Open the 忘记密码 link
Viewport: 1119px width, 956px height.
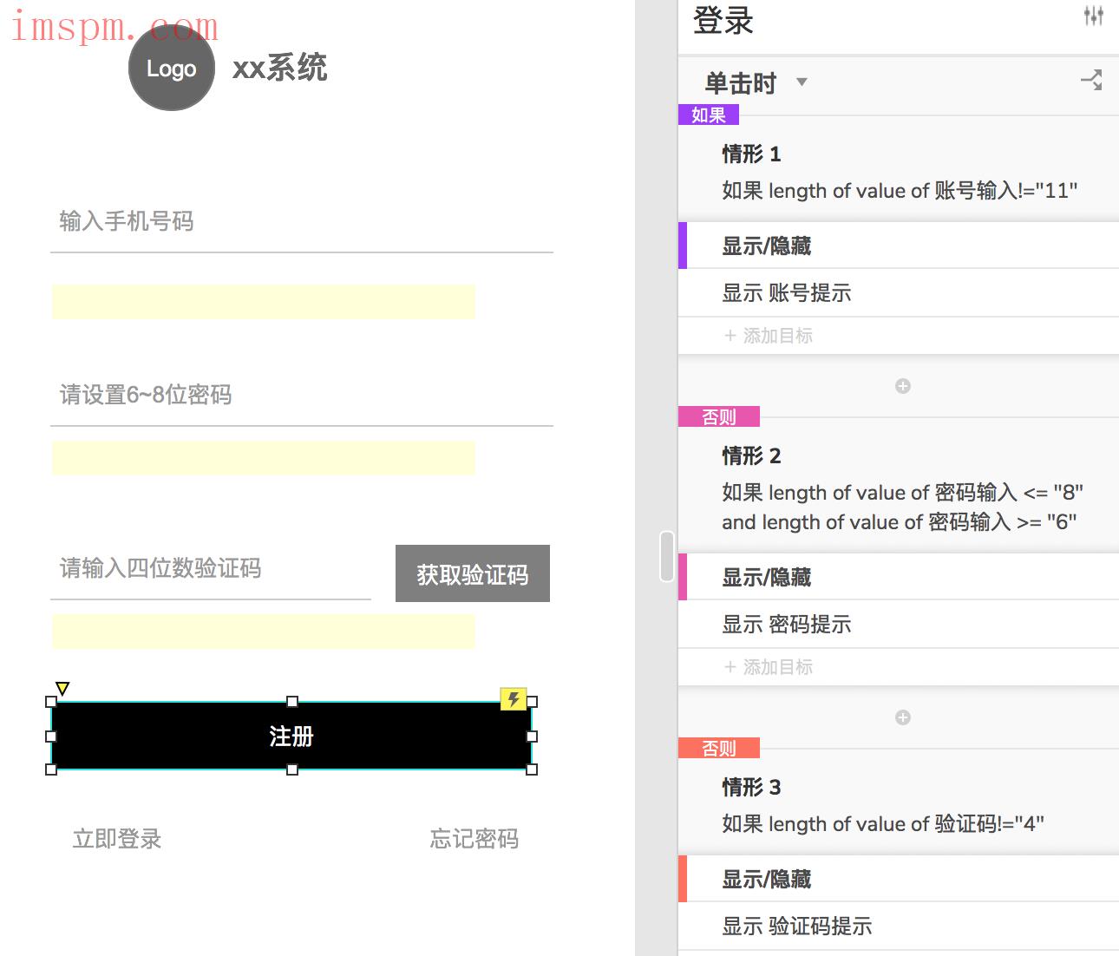474,839
